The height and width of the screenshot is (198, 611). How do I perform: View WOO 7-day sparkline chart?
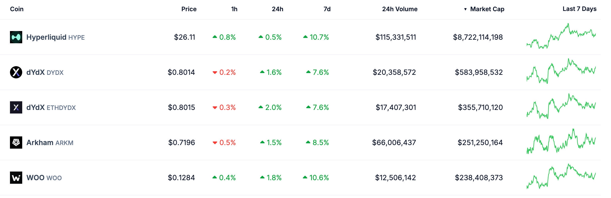tap(561, 177)
